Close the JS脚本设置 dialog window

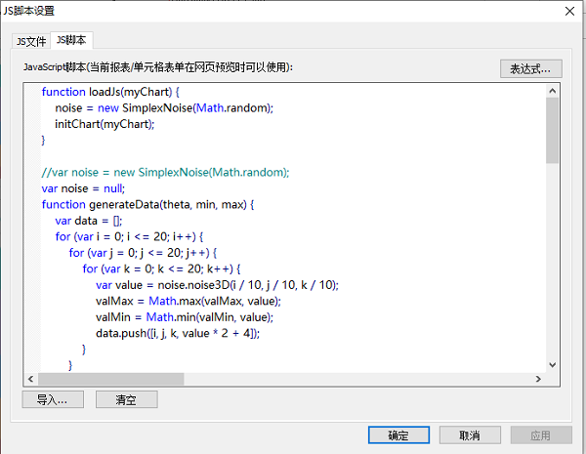coord(567,11)
